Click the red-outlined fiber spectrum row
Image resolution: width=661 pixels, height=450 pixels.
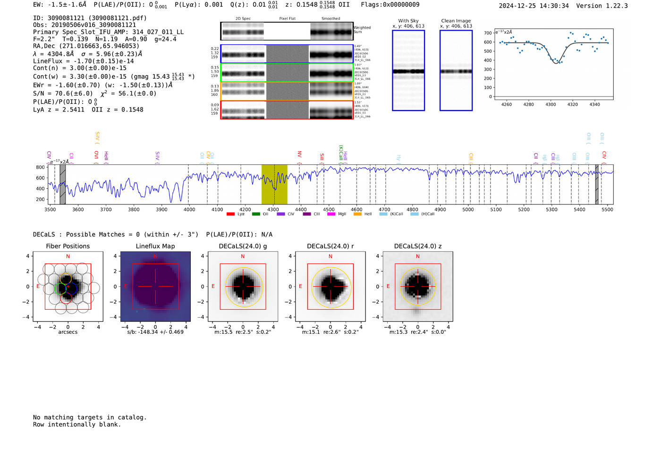click(x=287, y=110)
